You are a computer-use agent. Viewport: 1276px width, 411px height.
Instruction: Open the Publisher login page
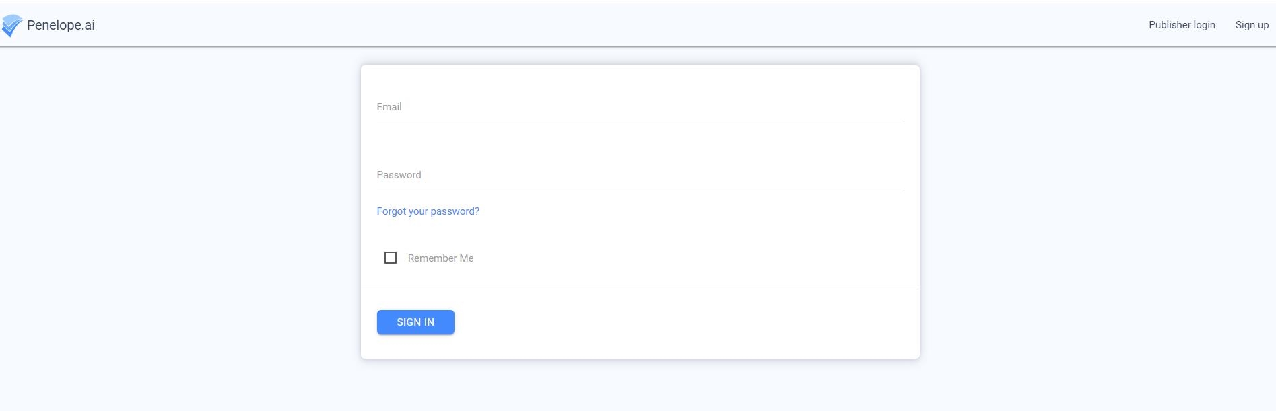tap(1182, 25)
